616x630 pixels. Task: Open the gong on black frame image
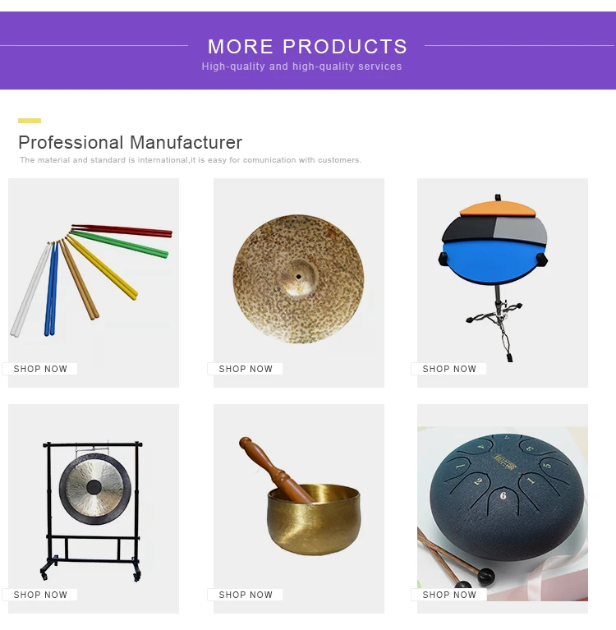point(94,508)
